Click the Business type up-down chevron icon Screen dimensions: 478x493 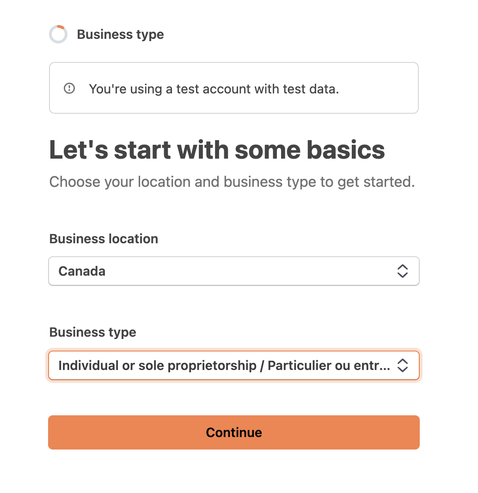(403, 365)
